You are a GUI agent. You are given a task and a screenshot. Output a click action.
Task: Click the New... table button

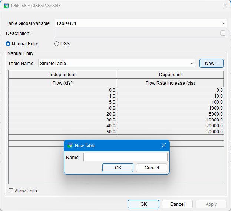[x=211, y=64]
